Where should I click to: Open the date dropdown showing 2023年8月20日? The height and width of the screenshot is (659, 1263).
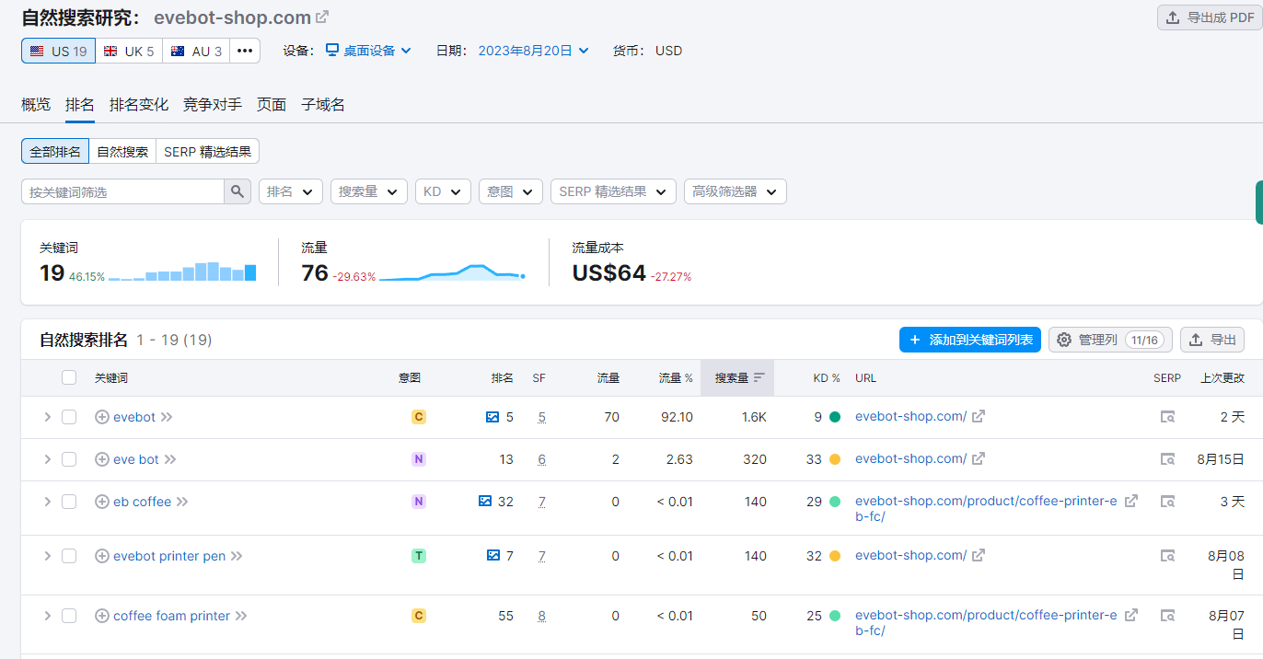[x=534, y=51]
